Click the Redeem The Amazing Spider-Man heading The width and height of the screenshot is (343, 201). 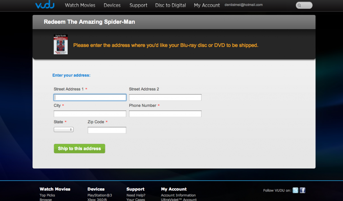click(x=89, y=22)
